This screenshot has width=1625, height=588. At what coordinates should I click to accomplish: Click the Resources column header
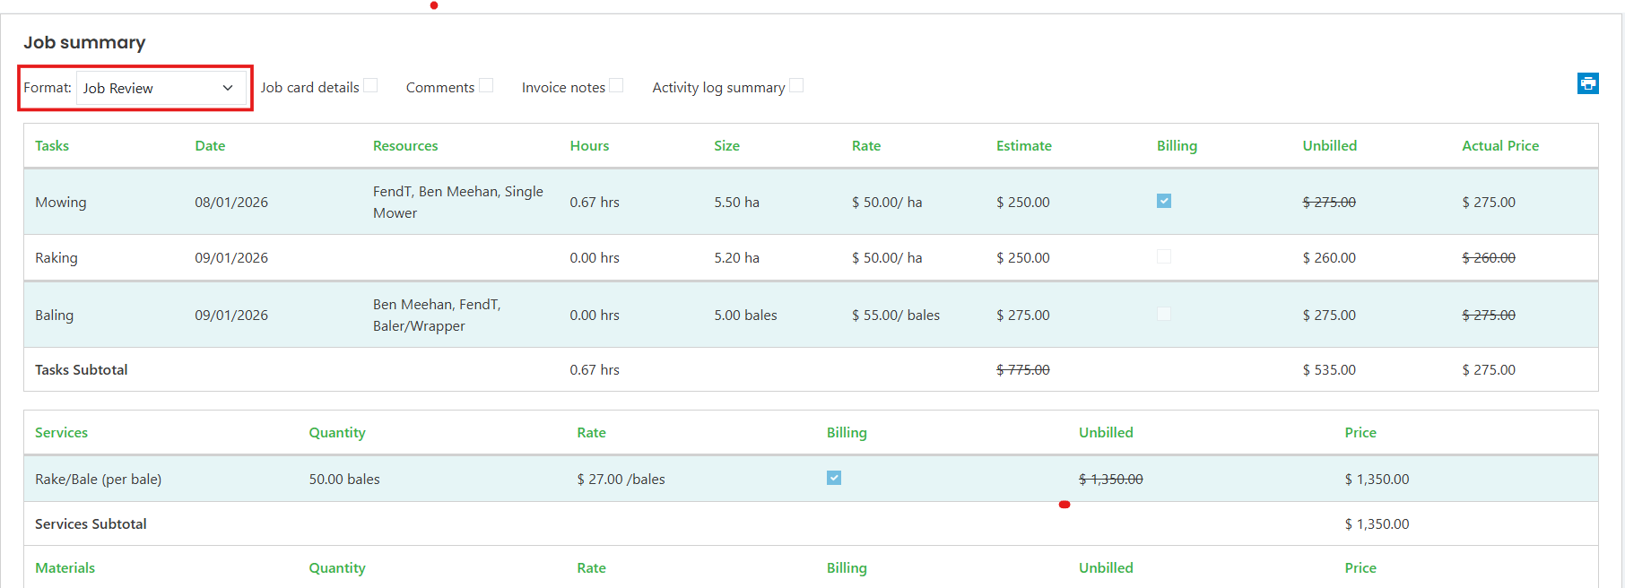[405, 145]
